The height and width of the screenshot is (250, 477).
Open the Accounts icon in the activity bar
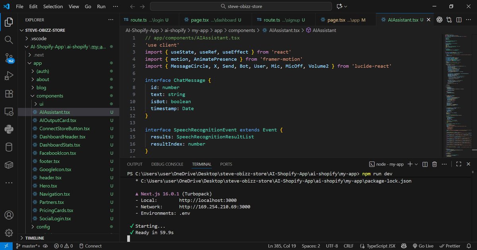9,215
